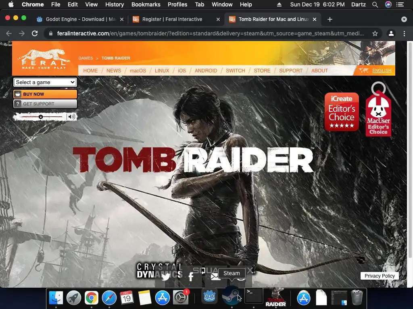Open the Profiles menu
Image resolution: width=413 pixels, height=309 pixels.
point(177,4)
